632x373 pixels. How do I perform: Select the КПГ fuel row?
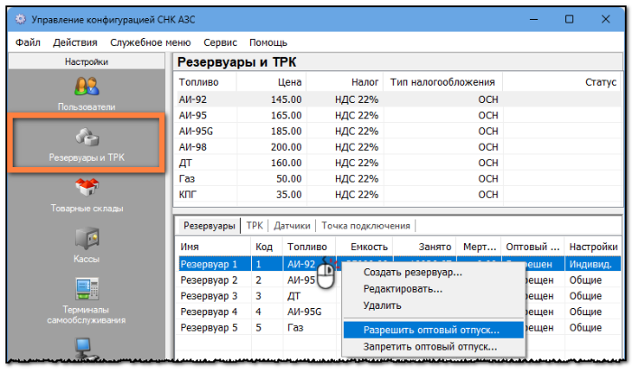coord(399,194)
